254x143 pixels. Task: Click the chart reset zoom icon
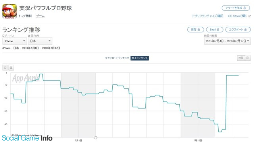pos(5,68)
